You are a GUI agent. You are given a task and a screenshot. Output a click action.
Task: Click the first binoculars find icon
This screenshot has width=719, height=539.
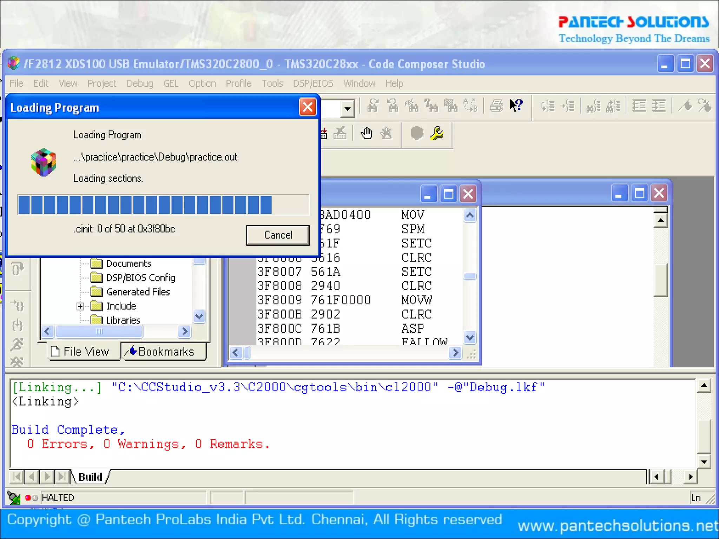tap(372, 105)
